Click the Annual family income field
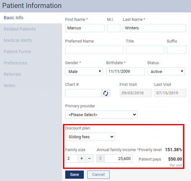 click(x=119, y=158)
